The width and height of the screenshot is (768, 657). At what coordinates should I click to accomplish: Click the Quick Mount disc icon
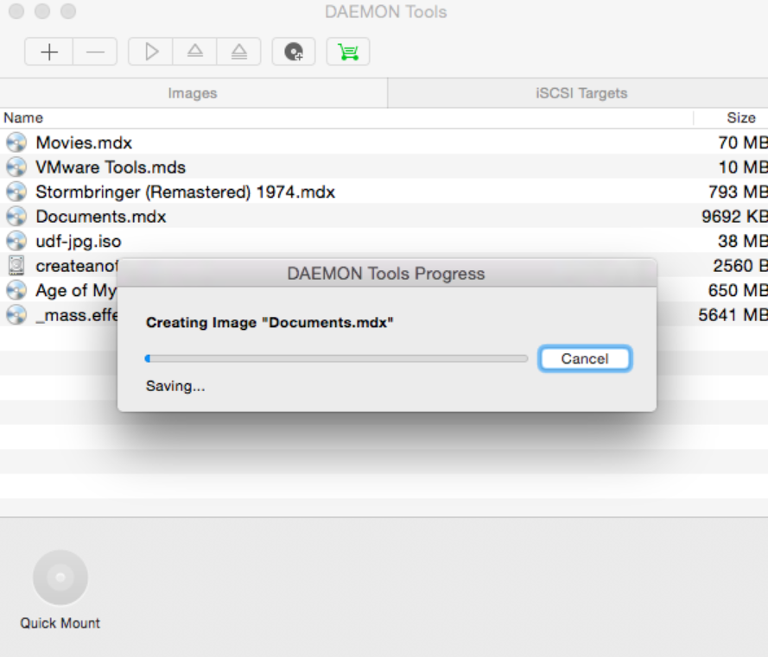[60, 578]
